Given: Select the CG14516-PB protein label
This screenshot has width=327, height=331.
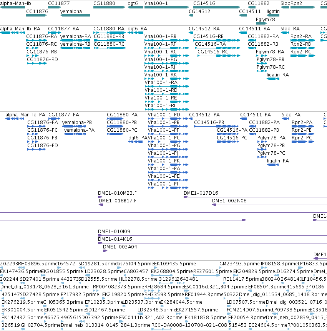Looking at the screenshot, I should [x=209, y=122].
